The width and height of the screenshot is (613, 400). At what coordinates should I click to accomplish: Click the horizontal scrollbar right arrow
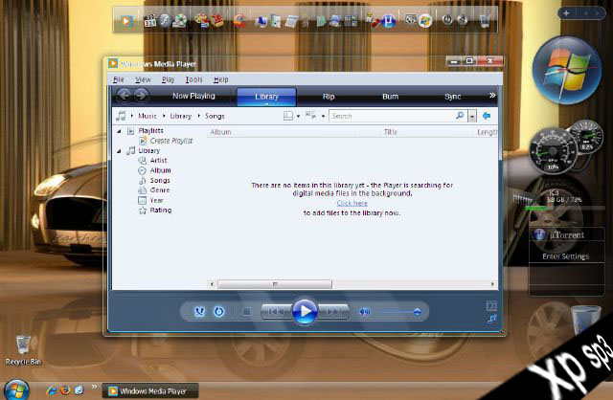[x=492, y=284]
